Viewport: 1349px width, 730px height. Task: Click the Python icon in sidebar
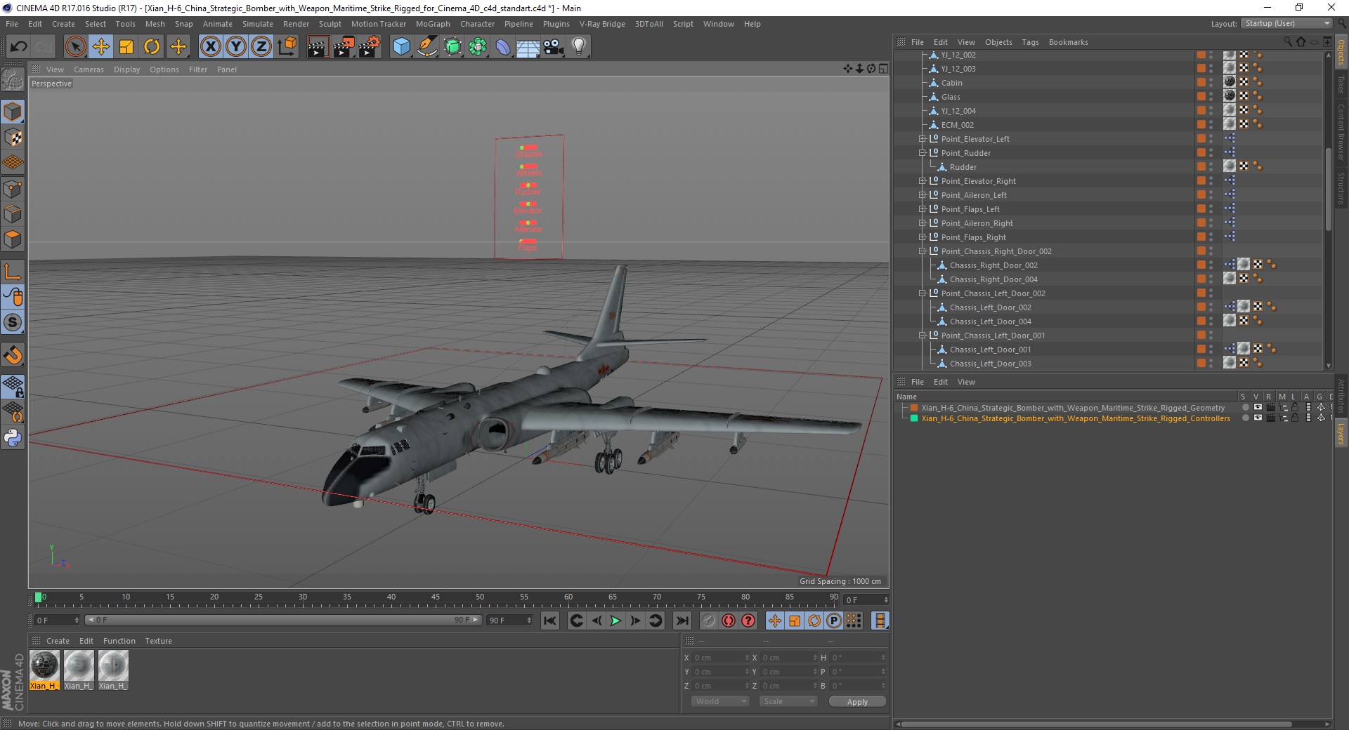click(x=13, y=438)
